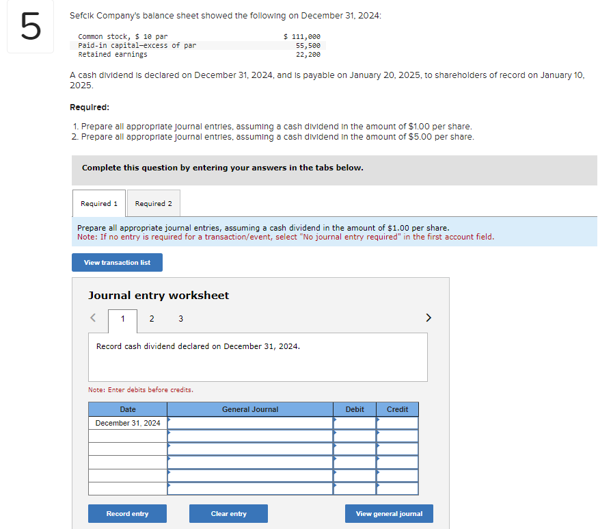Click the December 31, 2024 date cell
The width and height of the screenshot is (598, 529).
click(x=127, y=422)
